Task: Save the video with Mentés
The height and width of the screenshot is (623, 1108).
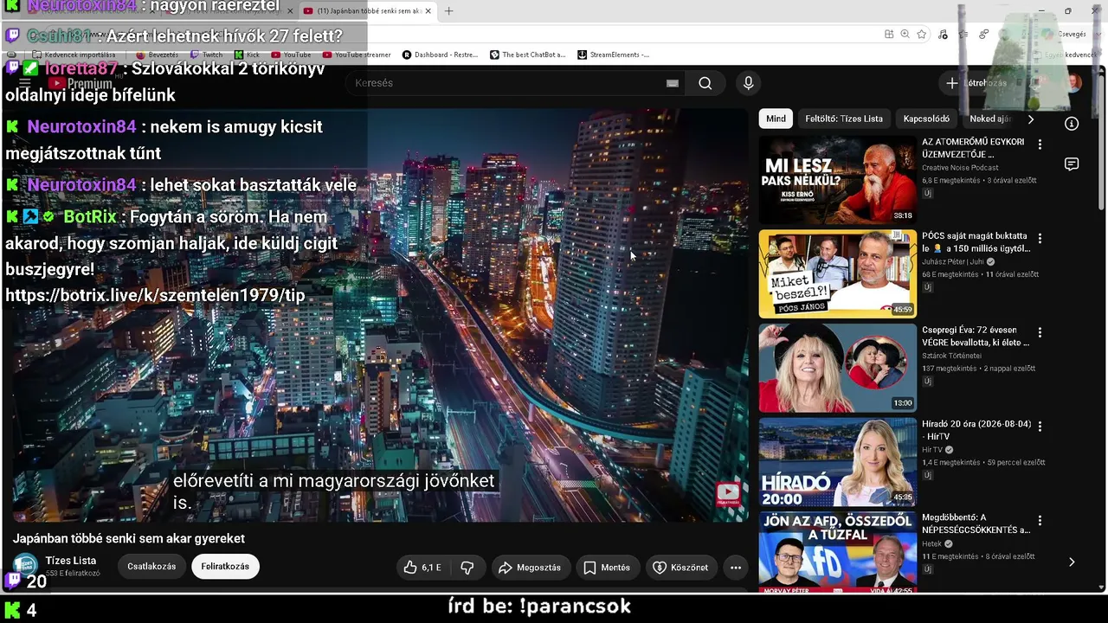Action: [607, 568]
